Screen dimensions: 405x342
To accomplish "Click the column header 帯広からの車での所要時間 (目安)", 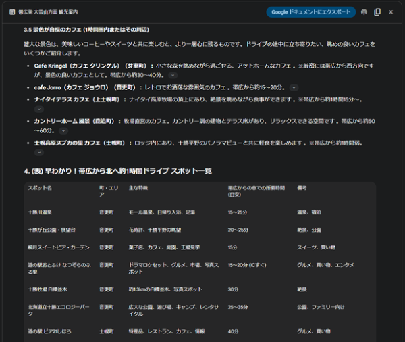I will point(256,191).
